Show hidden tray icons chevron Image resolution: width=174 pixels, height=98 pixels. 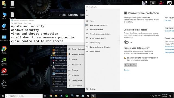click(151, 96)
